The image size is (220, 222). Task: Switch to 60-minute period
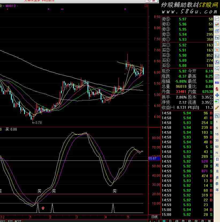[217, 147]
